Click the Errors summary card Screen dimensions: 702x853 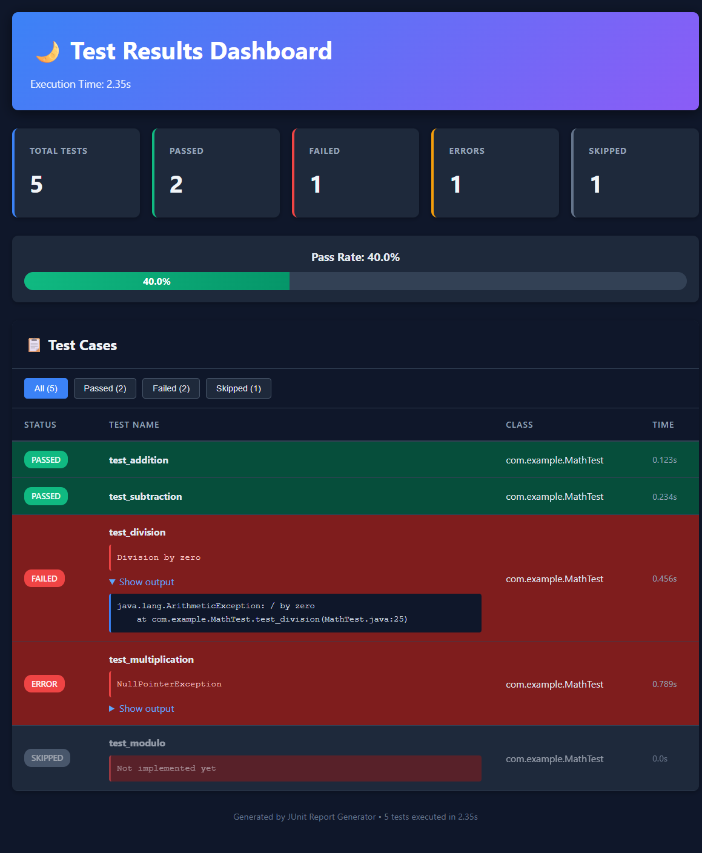tap(495, 173)
